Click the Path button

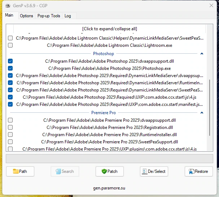pyautogui.click(x=20, y=171)
